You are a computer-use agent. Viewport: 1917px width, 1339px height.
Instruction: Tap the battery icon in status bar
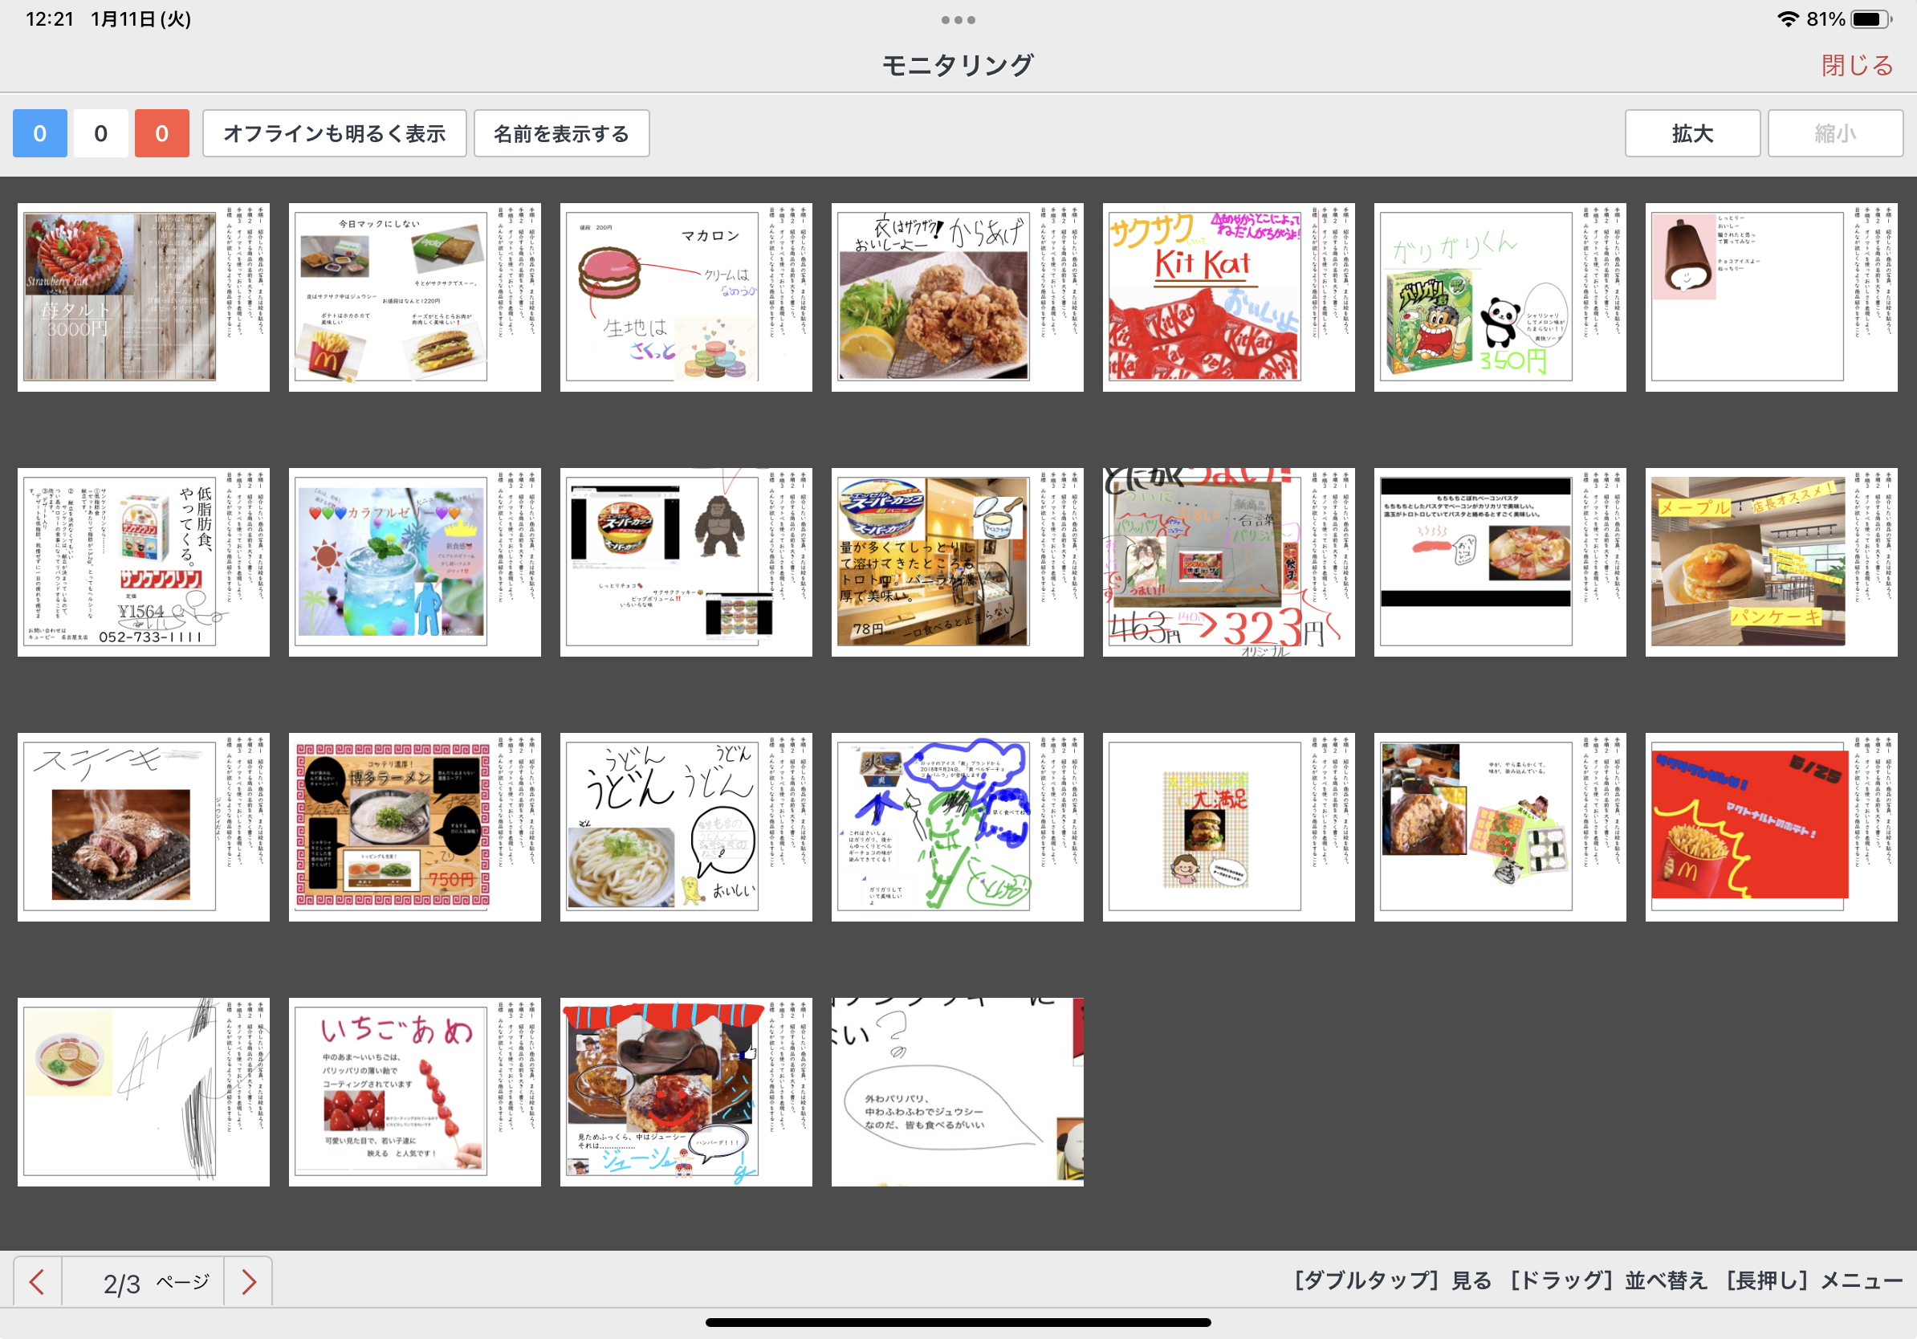tap(1869, 19)
